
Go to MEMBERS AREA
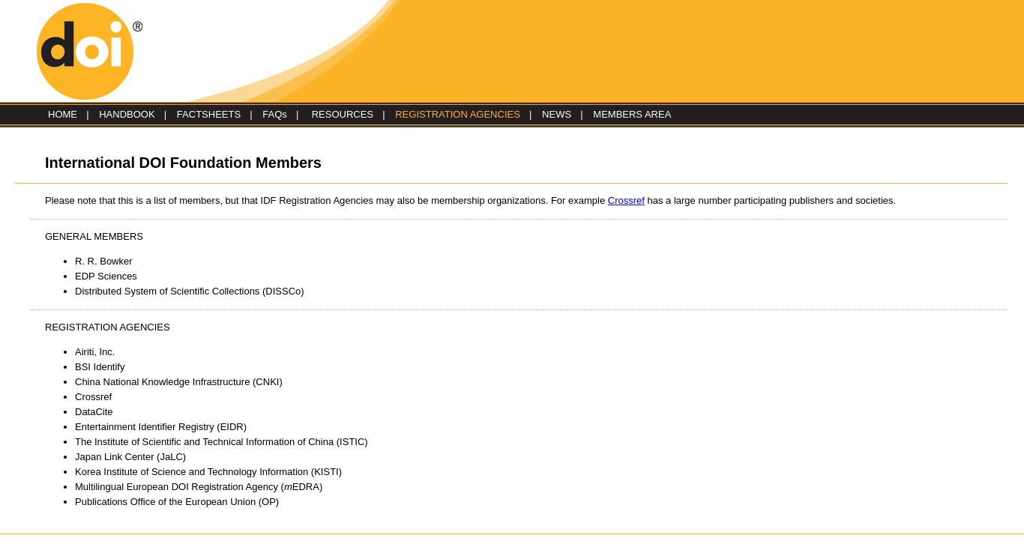tap(632, 115)
